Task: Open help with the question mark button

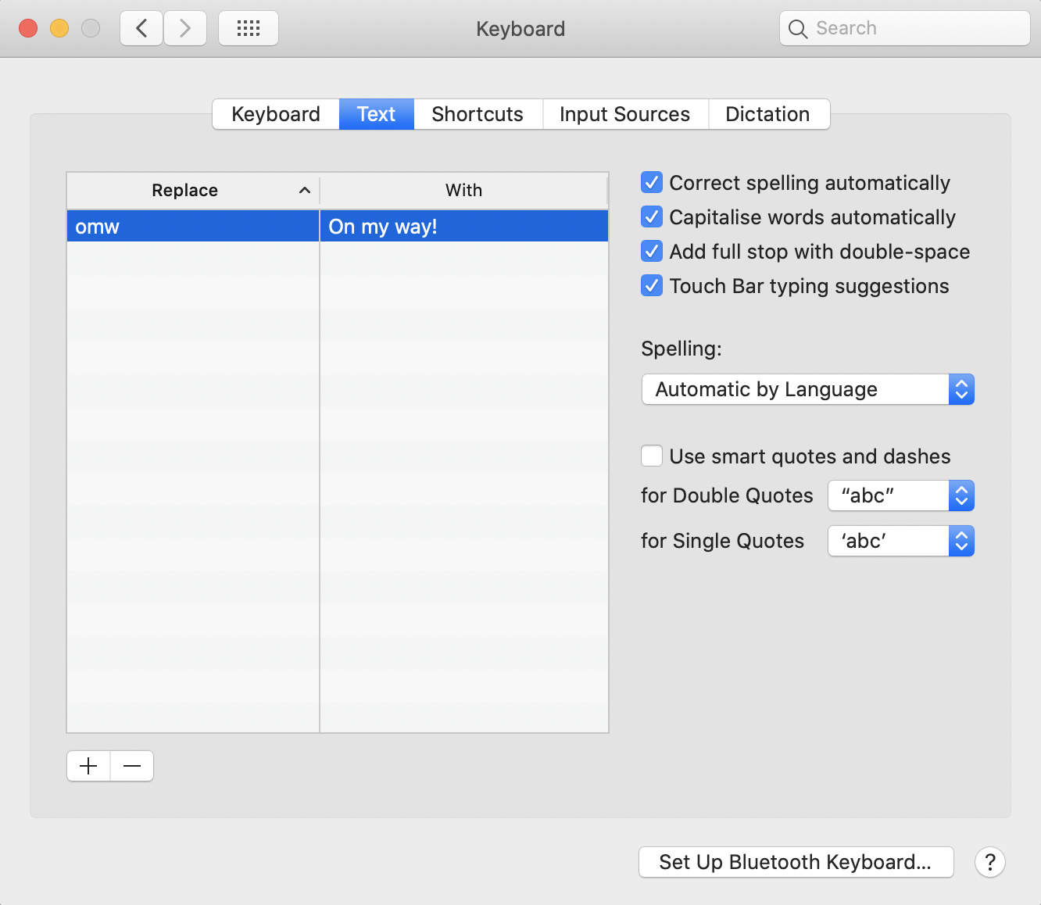Action: pyautogui.click(x=989, y=862)
